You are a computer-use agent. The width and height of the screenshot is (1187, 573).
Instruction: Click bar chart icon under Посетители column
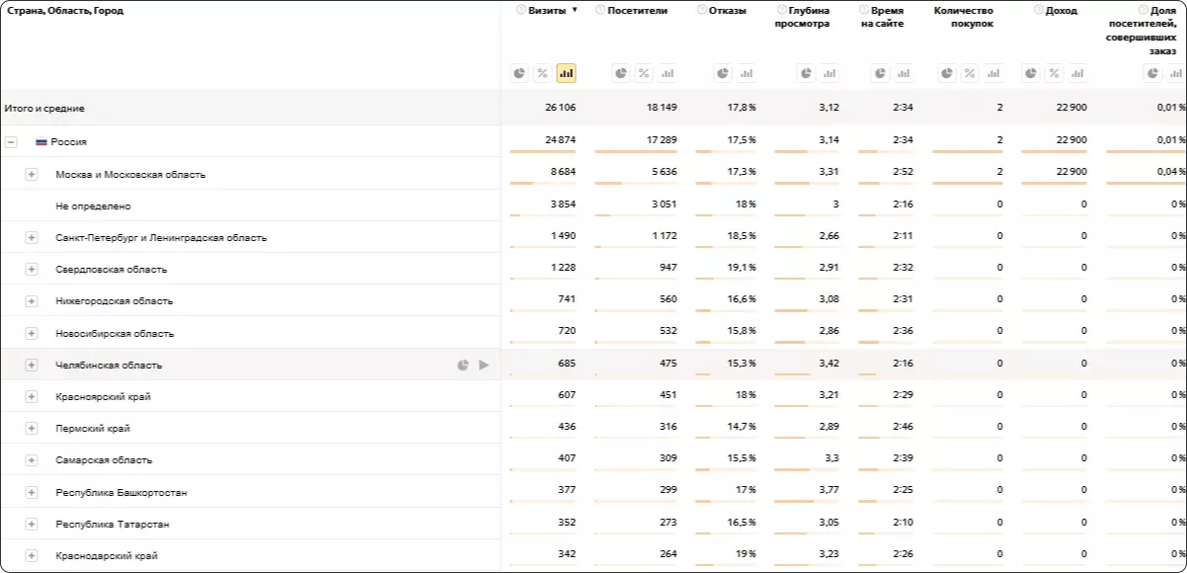668,73
